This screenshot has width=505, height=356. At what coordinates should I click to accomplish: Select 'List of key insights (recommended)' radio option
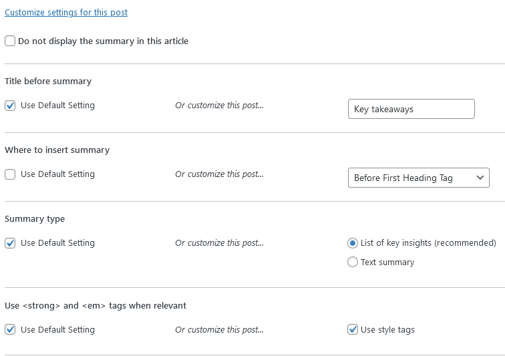tap(353, 243)
